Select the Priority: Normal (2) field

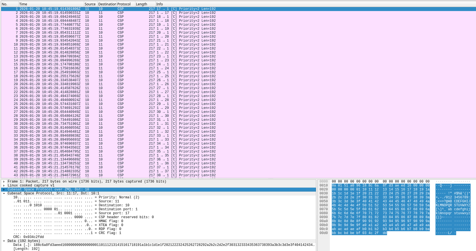119,198
